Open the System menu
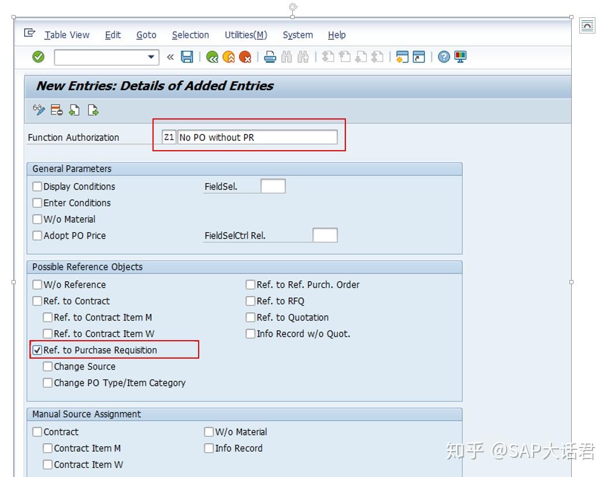The width and height of the screenshot is (611, 477). (x=298, y=35)
